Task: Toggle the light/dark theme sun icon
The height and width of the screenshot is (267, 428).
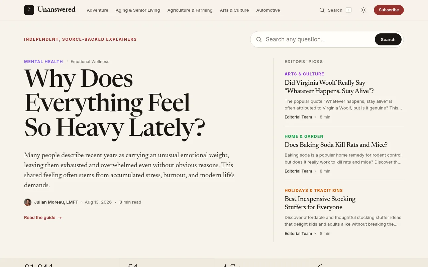Action: [x=363, y=10]
